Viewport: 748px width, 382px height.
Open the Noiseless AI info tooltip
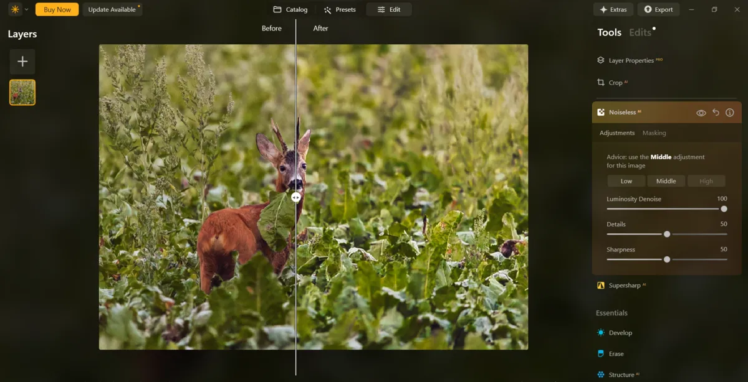[729, 112]
